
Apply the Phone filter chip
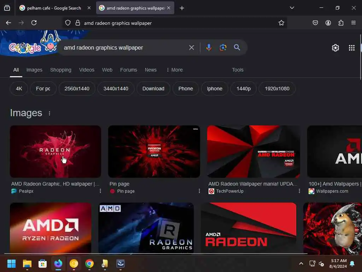coord(186,89)
